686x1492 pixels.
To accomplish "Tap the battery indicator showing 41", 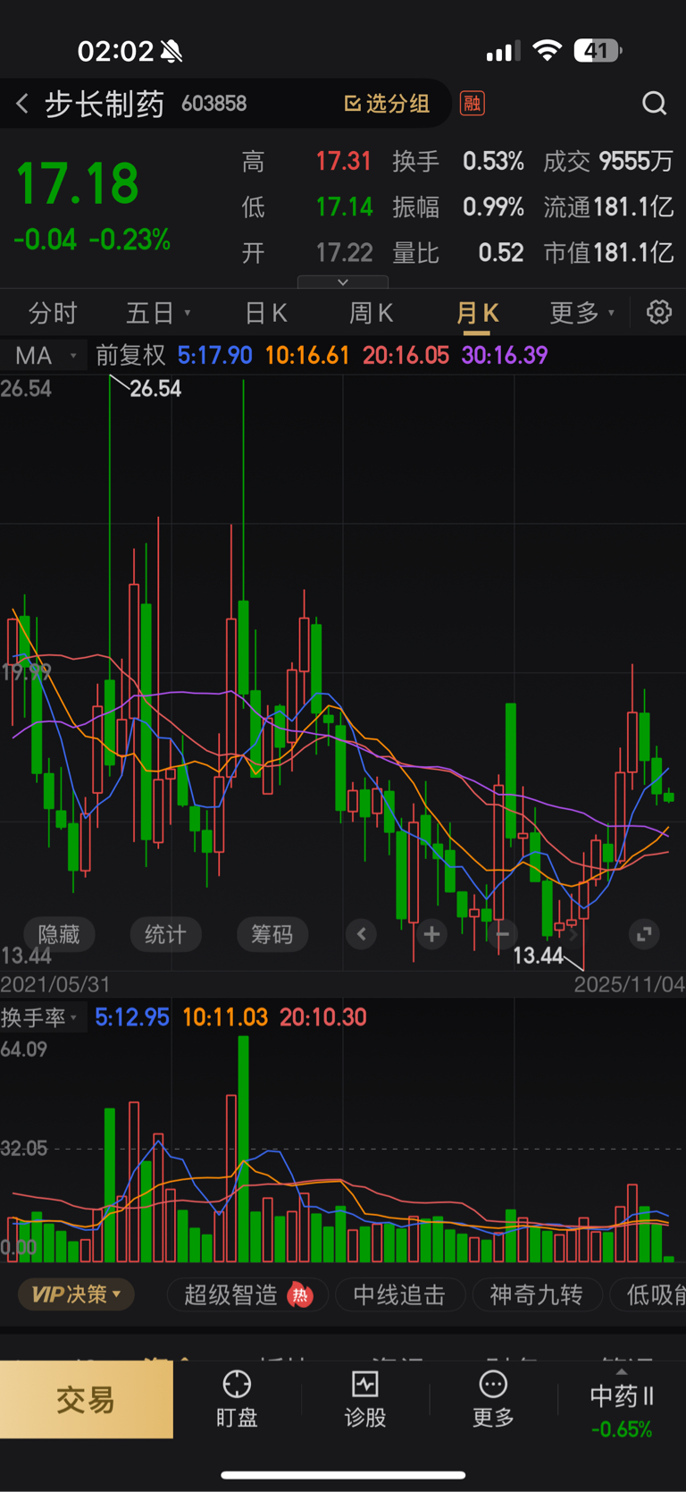I will [598, 50].
